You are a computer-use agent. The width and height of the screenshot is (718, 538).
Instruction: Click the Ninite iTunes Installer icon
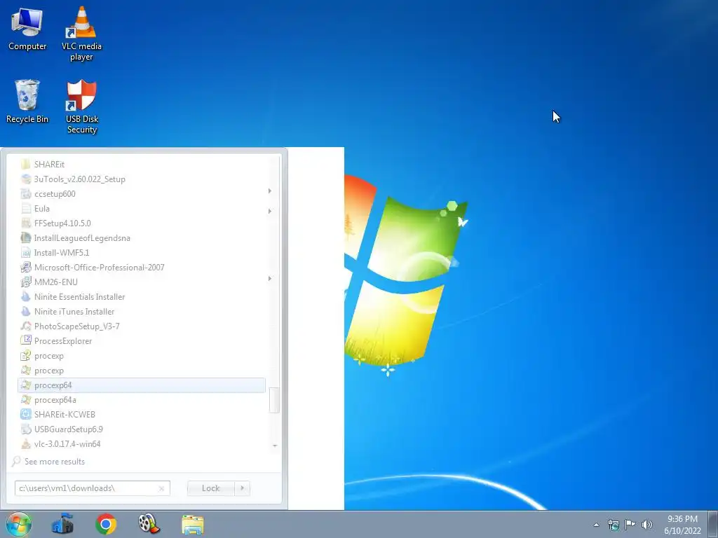click(x=26, y=312)
